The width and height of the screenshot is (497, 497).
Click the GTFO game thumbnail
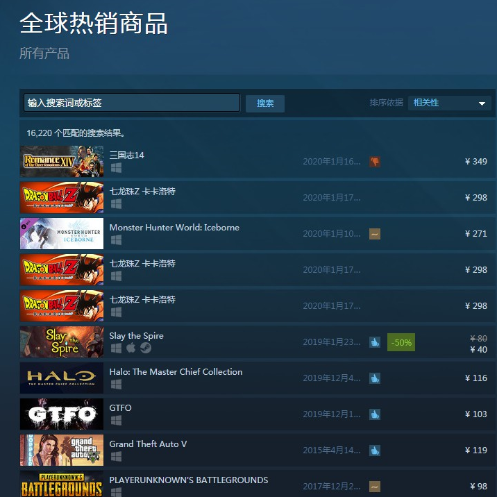point(62,414)
